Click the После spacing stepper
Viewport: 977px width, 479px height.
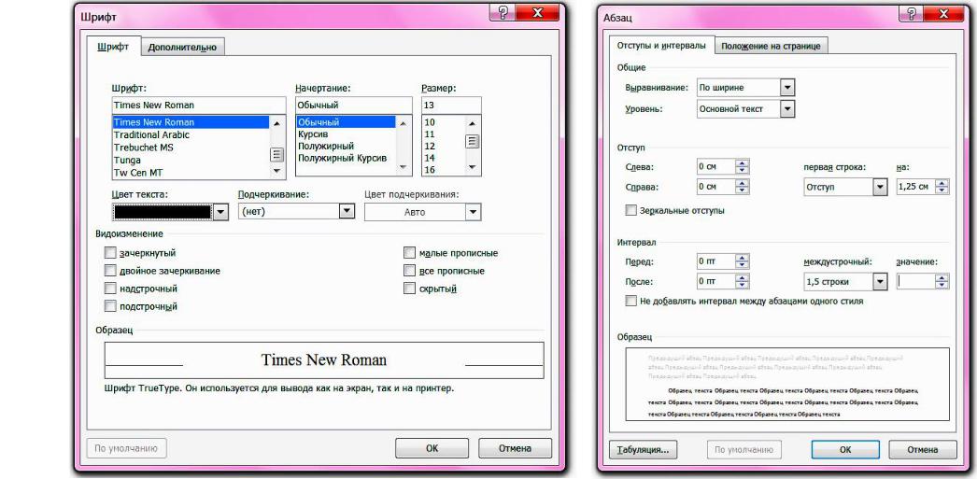[x=742, y=282]
